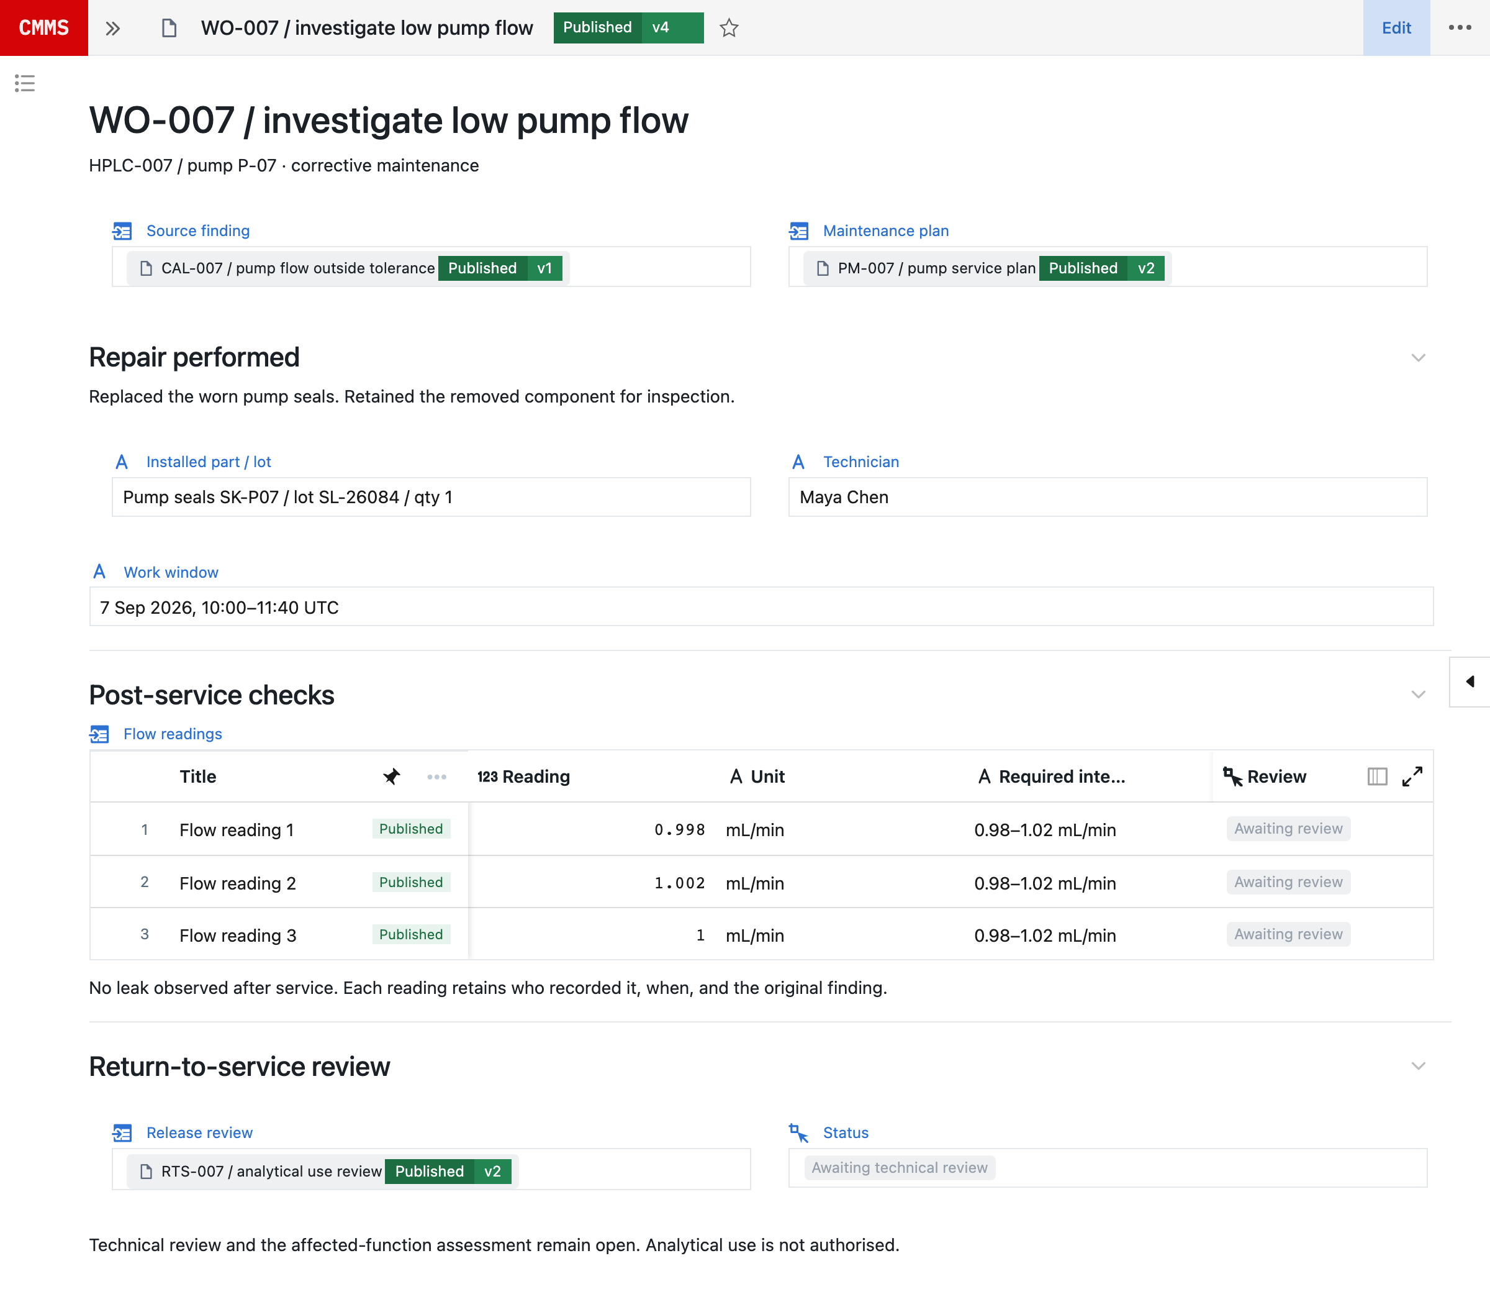Select the Technician field Maya Chen
The image size is (1490, 1307).
point(1108,497)
